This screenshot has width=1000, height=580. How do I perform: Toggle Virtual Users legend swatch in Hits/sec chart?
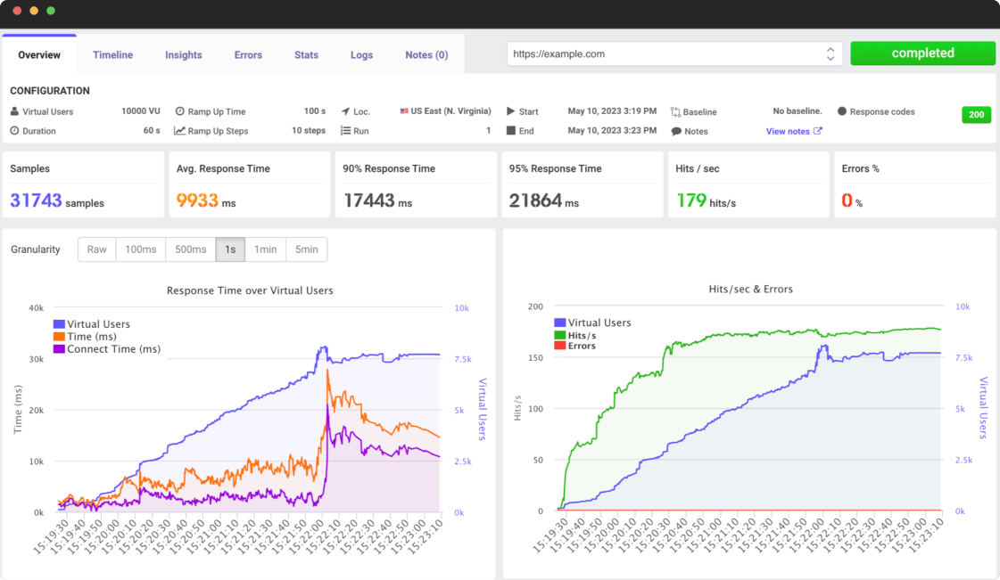(x=560, y=323)
